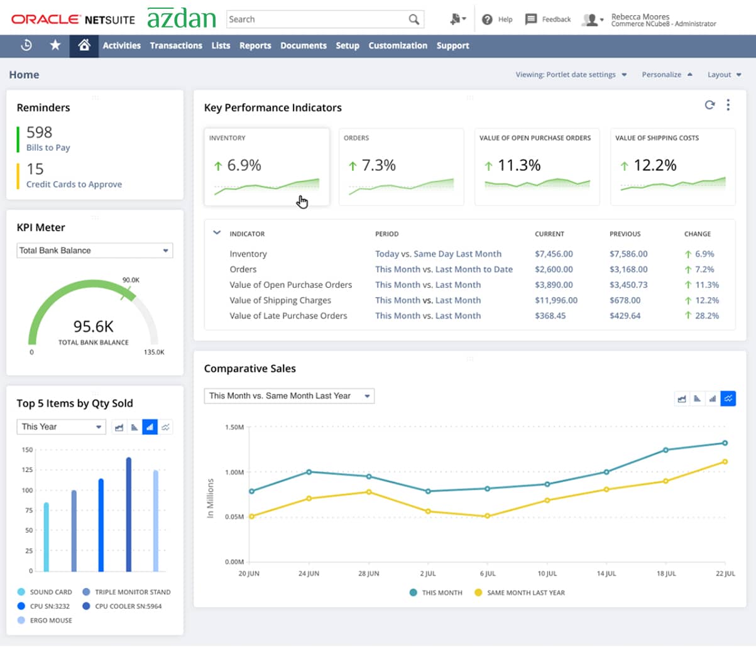Open the Transactions menu

pyautogui.click(x=175, y=45)
